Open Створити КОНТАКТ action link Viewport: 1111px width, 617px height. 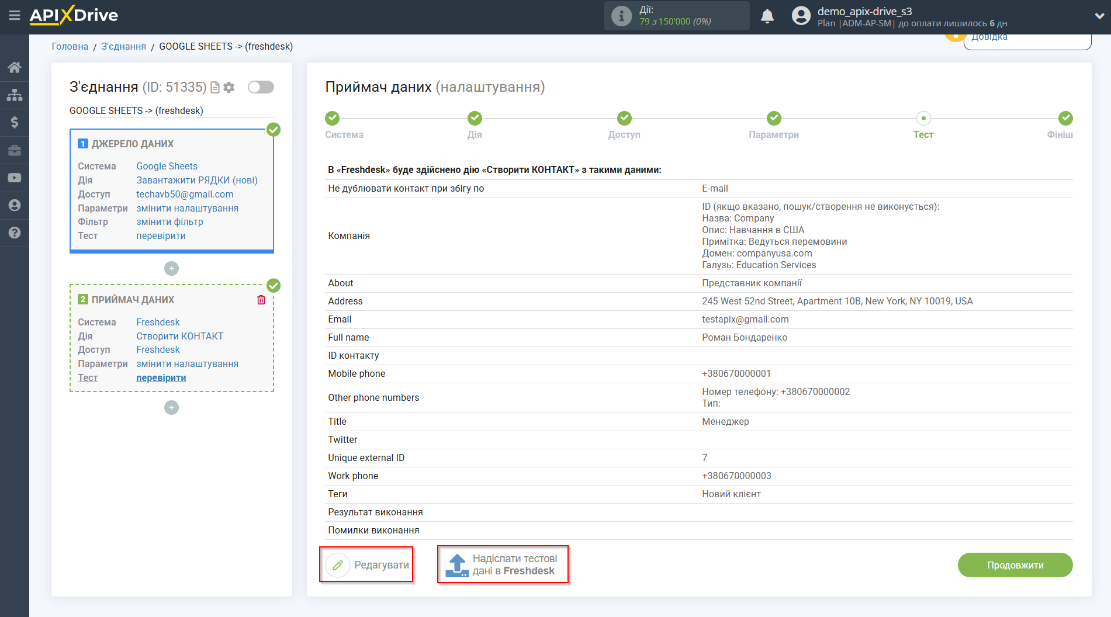pos(180,336)
